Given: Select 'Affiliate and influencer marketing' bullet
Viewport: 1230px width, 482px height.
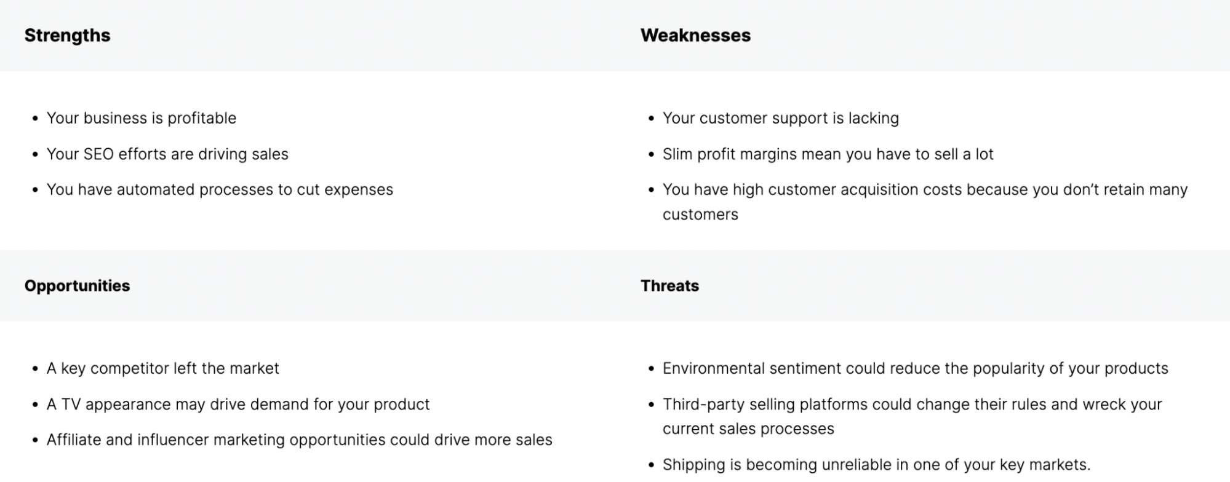Looking at the screenshot, I should [300, 440].
